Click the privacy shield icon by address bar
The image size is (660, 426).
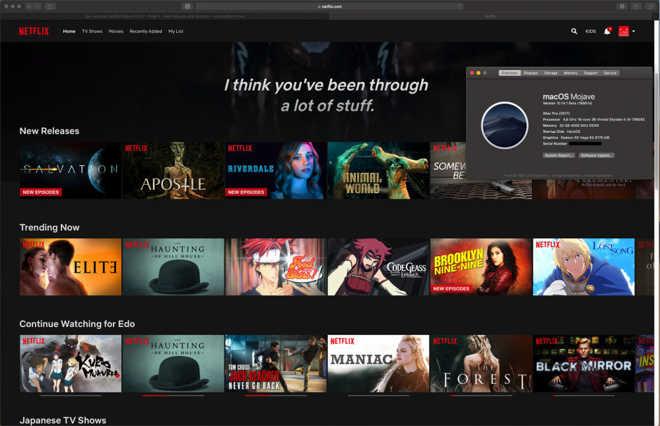(187, 7)
